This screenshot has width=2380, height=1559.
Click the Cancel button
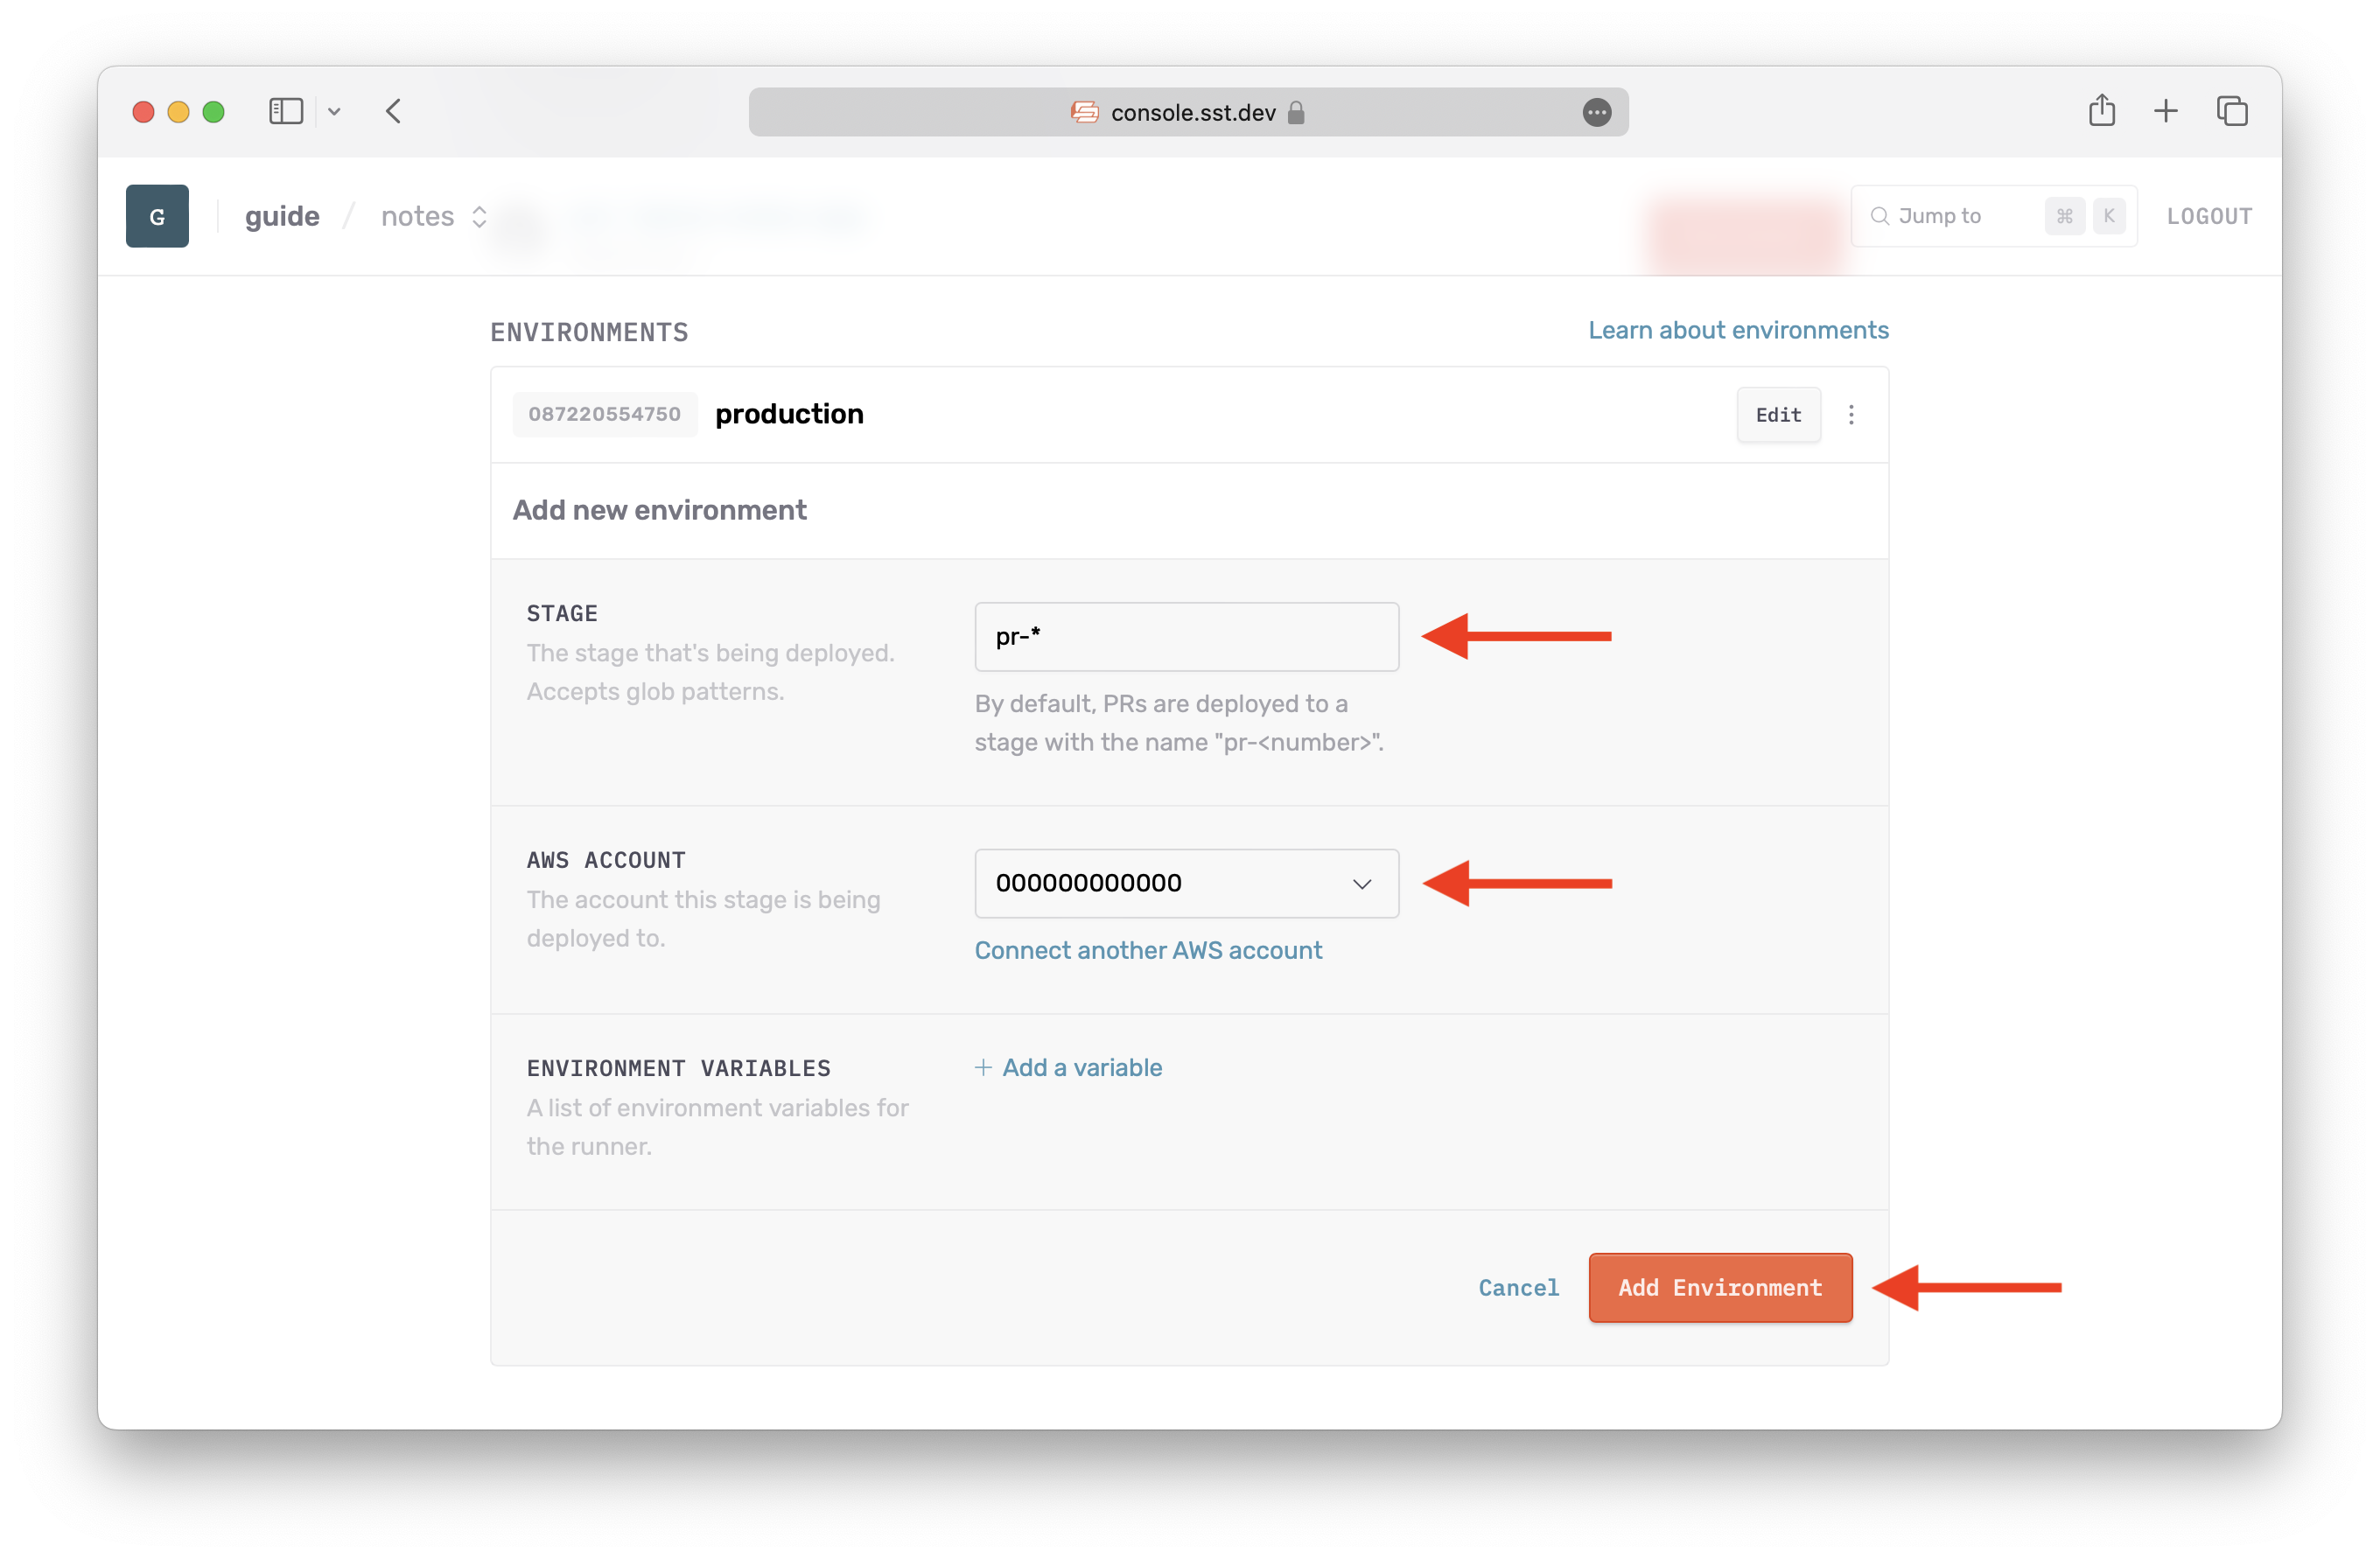tap(1517, 1288)
